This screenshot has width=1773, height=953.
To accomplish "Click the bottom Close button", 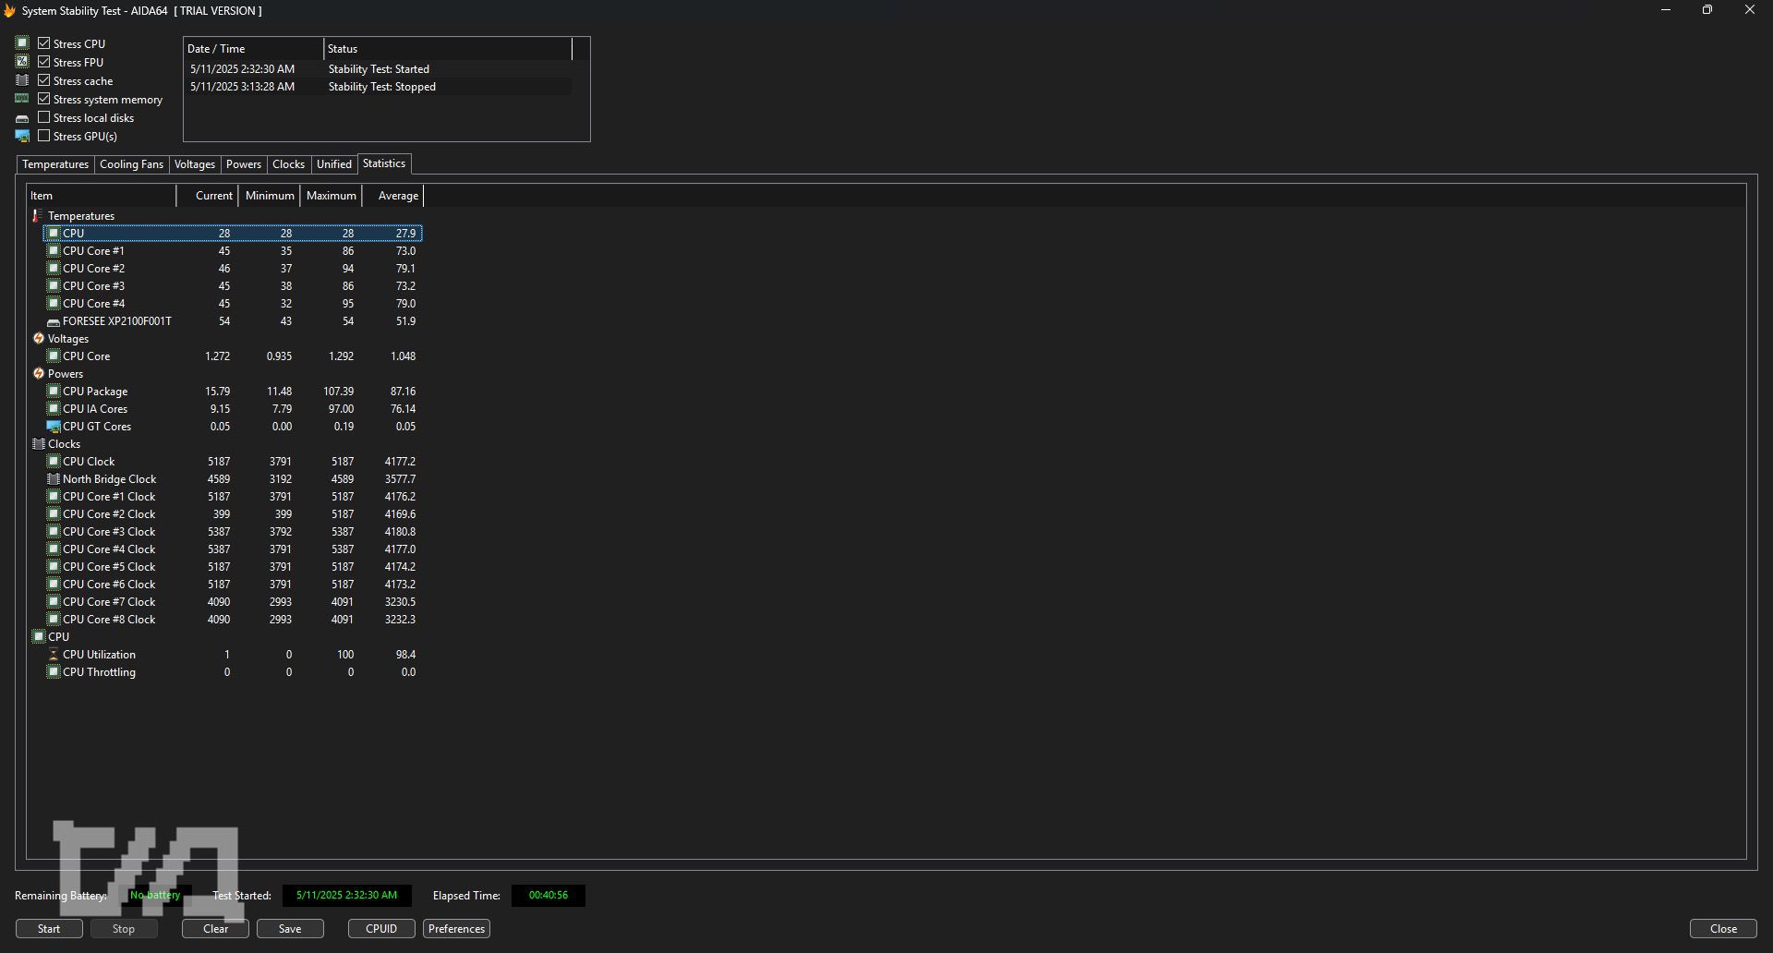I will point(1723,929).
